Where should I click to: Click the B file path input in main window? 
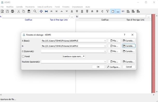tap(112, 16)
